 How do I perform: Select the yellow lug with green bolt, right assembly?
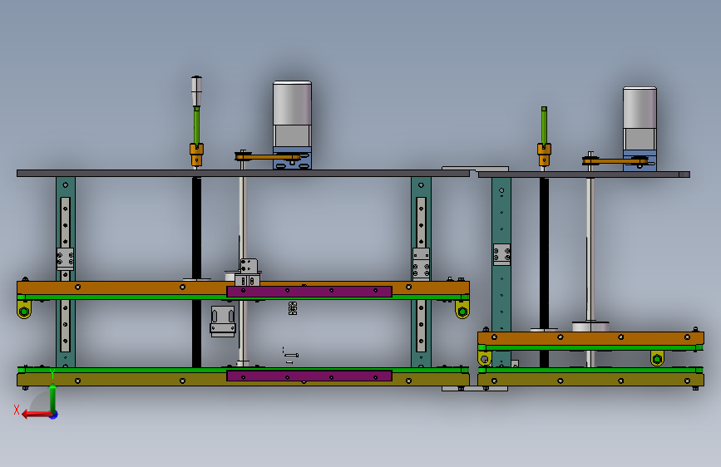tap(657, 358)
